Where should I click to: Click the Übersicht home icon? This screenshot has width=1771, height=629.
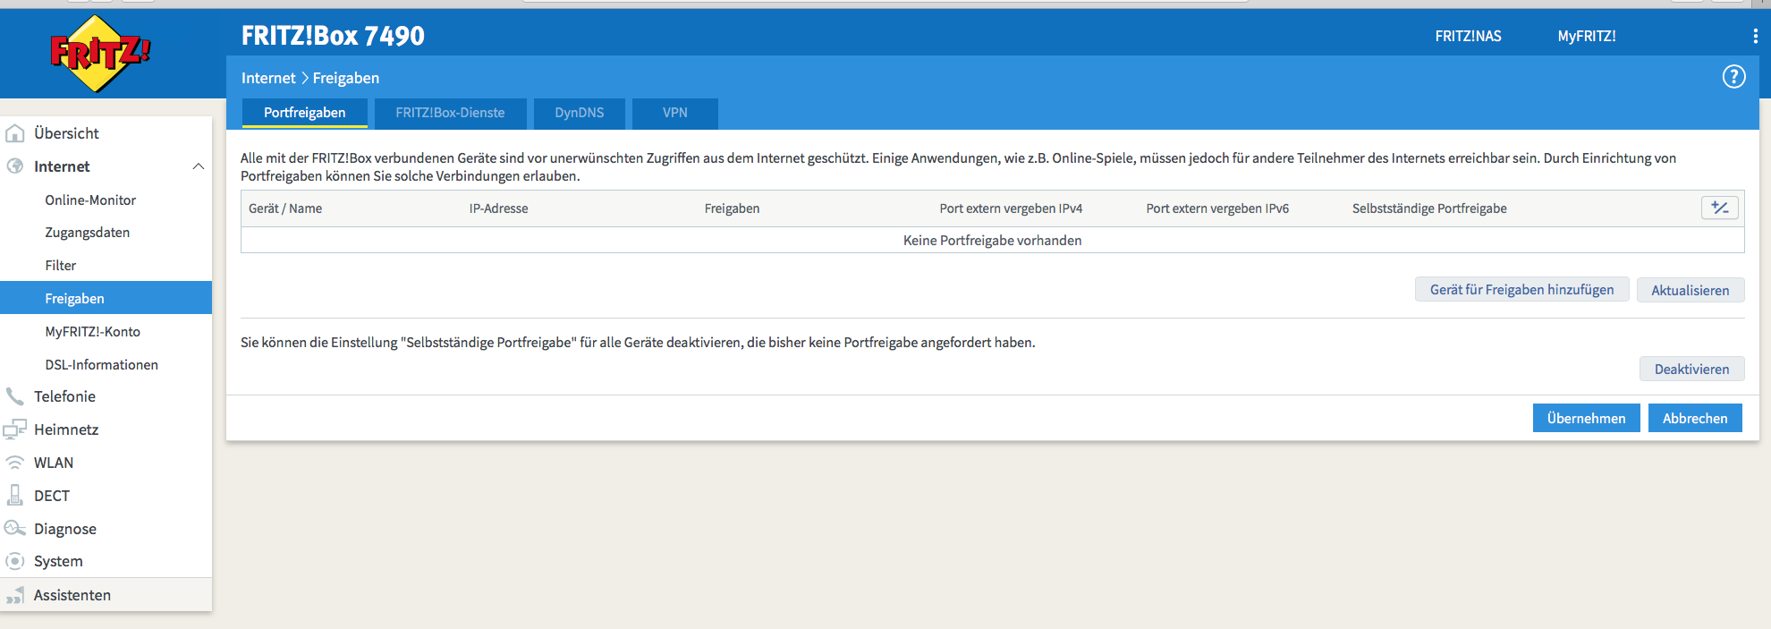15,133
